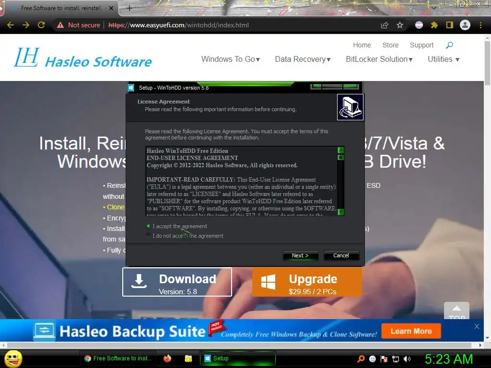491x368 pixels.
Task: Go to the Home page link
Action: click(x=362, y=45)
